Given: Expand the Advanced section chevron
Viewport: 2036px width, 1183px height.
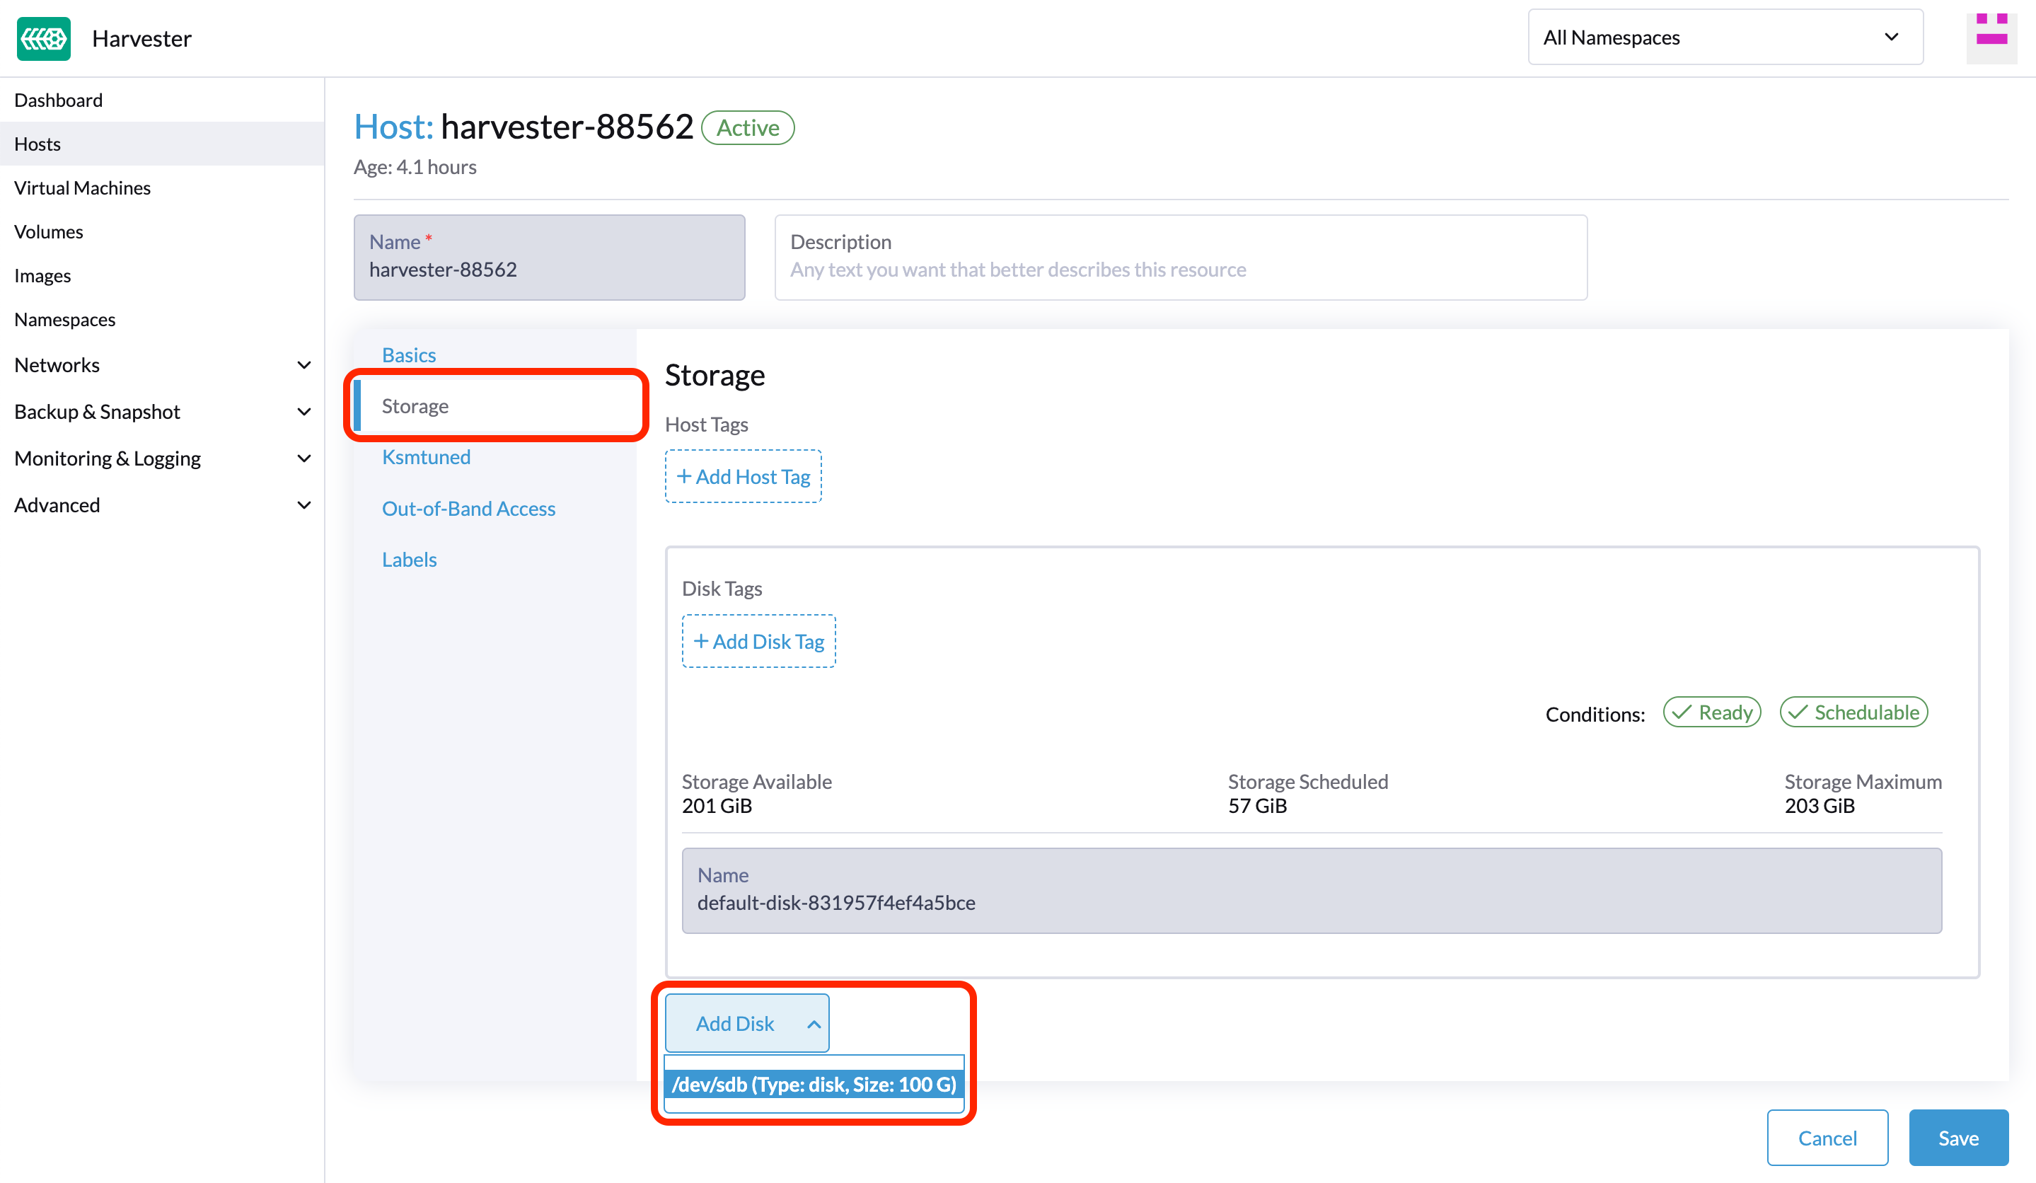Looking at the screenshot, I should (303, 506).
